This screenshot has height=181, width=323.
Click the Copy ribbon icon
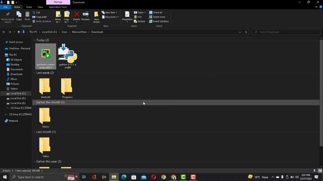coord(19,14)
